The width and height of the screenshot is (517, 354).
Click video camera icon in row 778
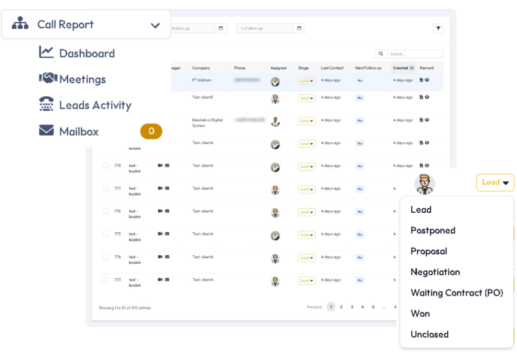pos(160,165)
